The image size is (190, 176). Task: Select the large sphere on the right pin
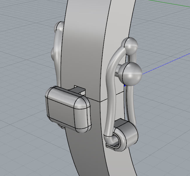point(130,74)
